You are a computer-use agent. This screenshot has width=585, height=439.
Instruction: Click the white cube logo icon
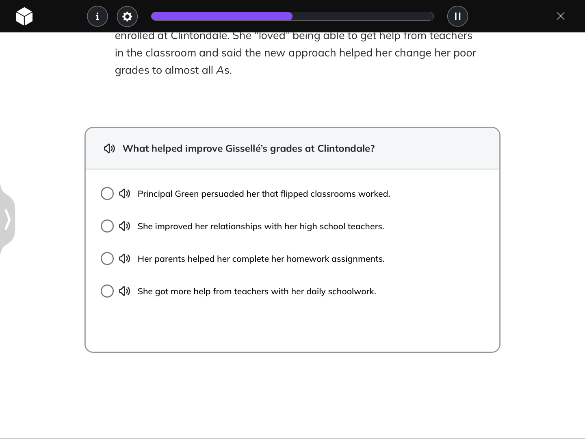(x=24, y=16)
